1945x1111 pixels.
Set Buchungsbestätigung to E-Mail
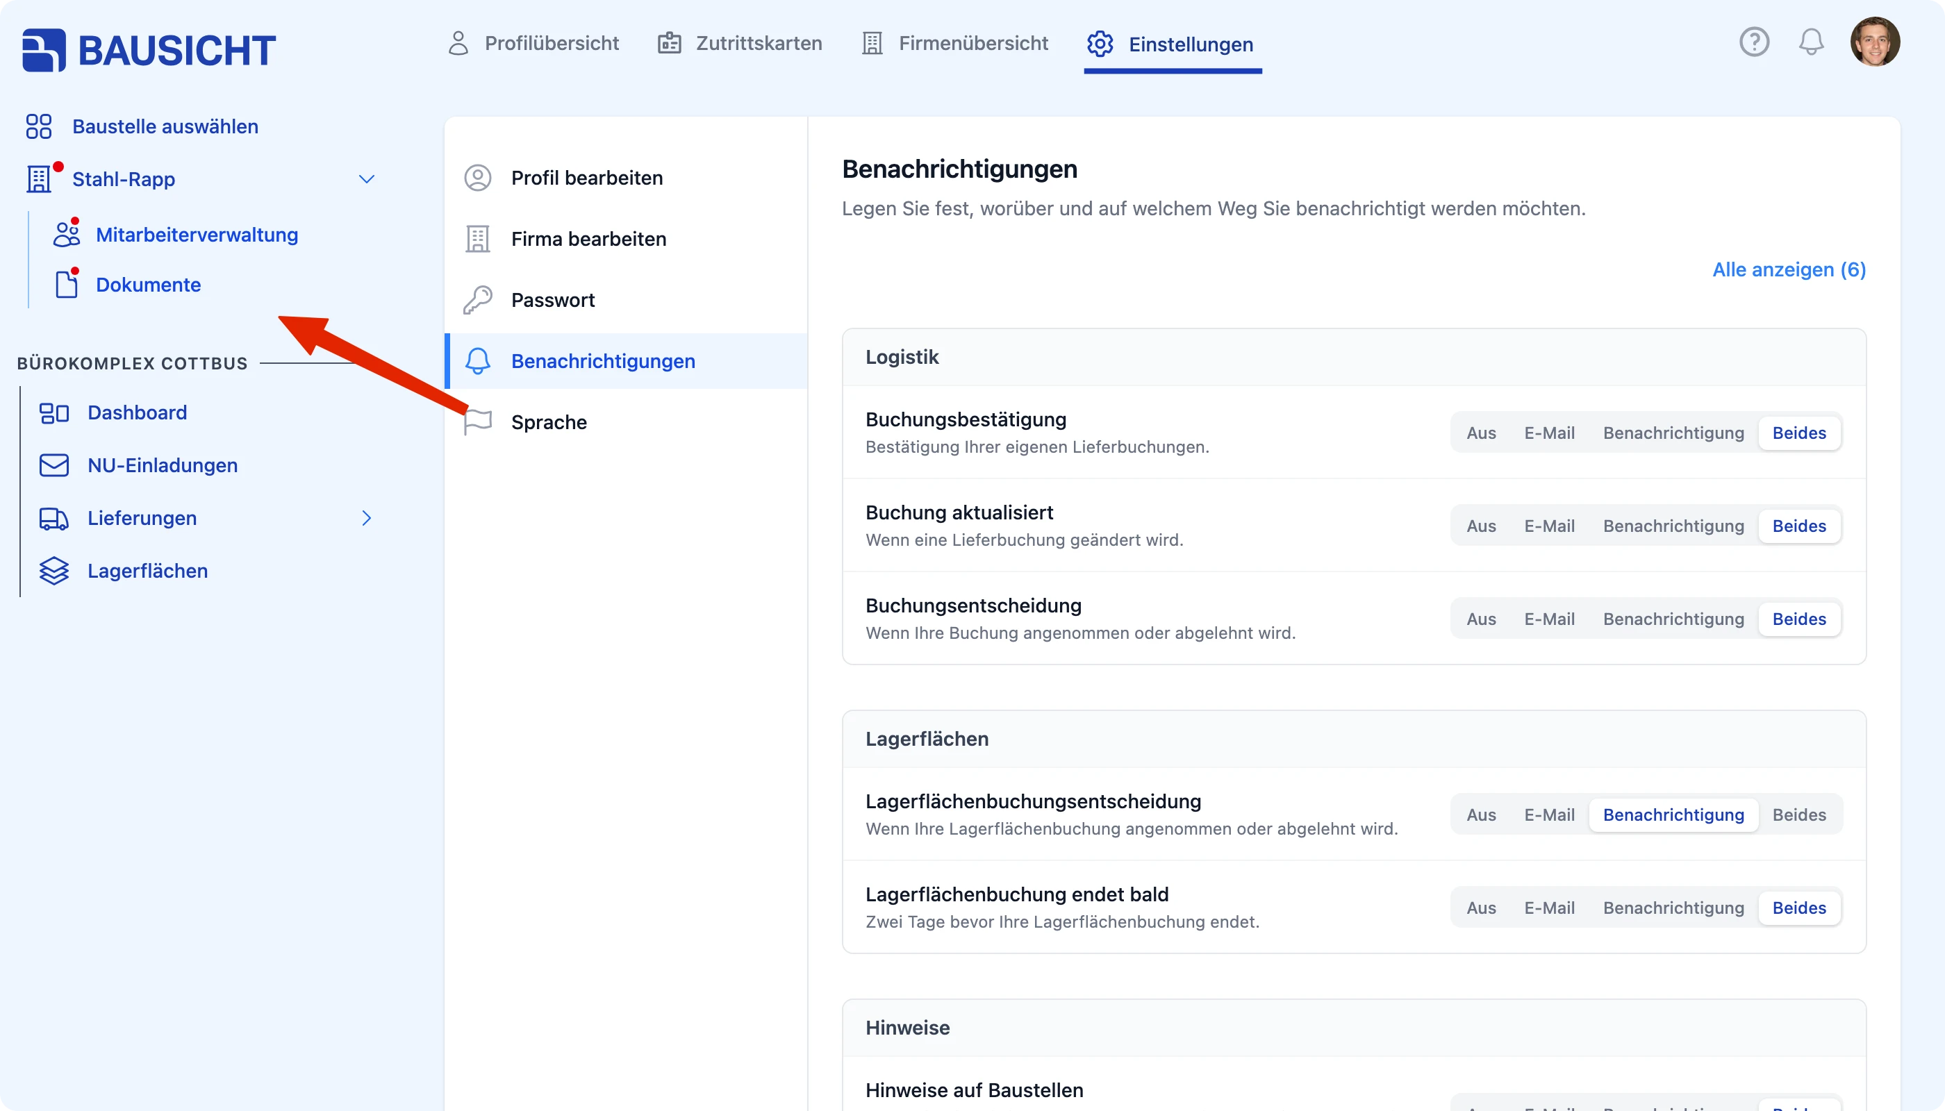coord(1550,433)
